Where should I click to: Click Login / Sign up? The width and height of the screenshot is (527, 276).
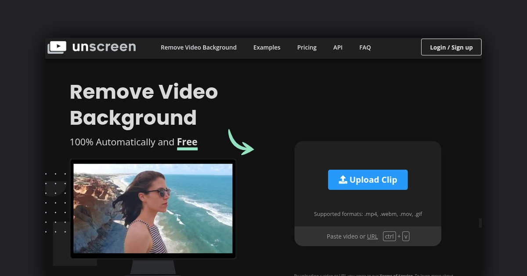[x=451, y=47]
